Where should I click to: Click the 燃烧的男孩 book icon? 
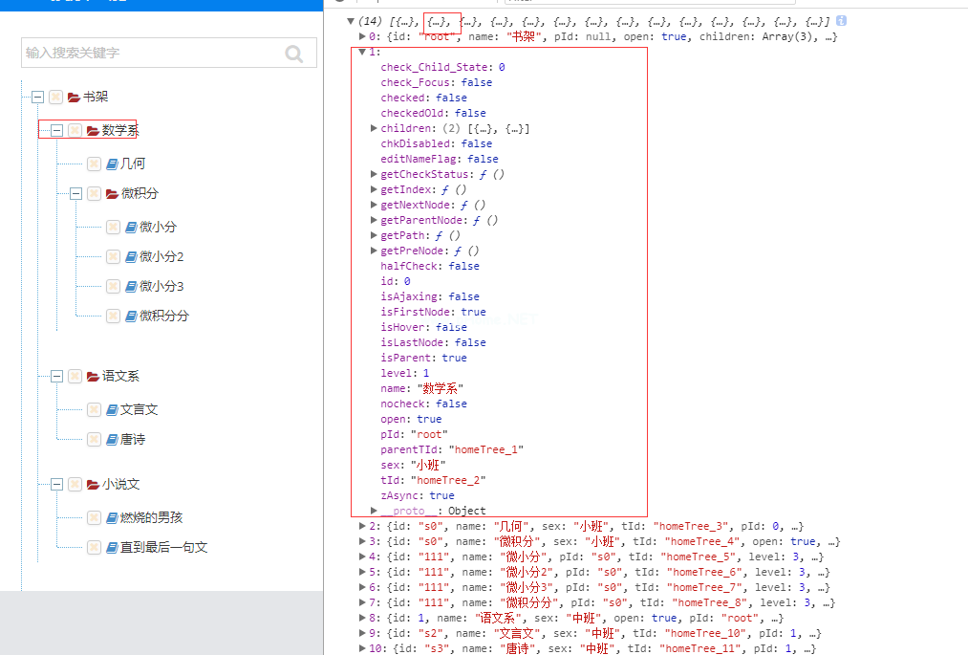pyautogui.click(x=112, y=518)
